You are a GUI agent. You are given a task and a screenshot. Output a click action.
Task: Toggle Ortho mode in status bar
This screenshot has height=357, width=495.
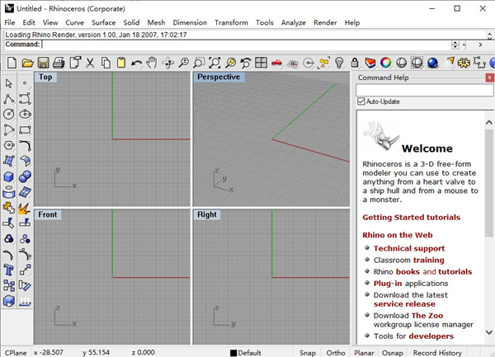coord(336,352)
